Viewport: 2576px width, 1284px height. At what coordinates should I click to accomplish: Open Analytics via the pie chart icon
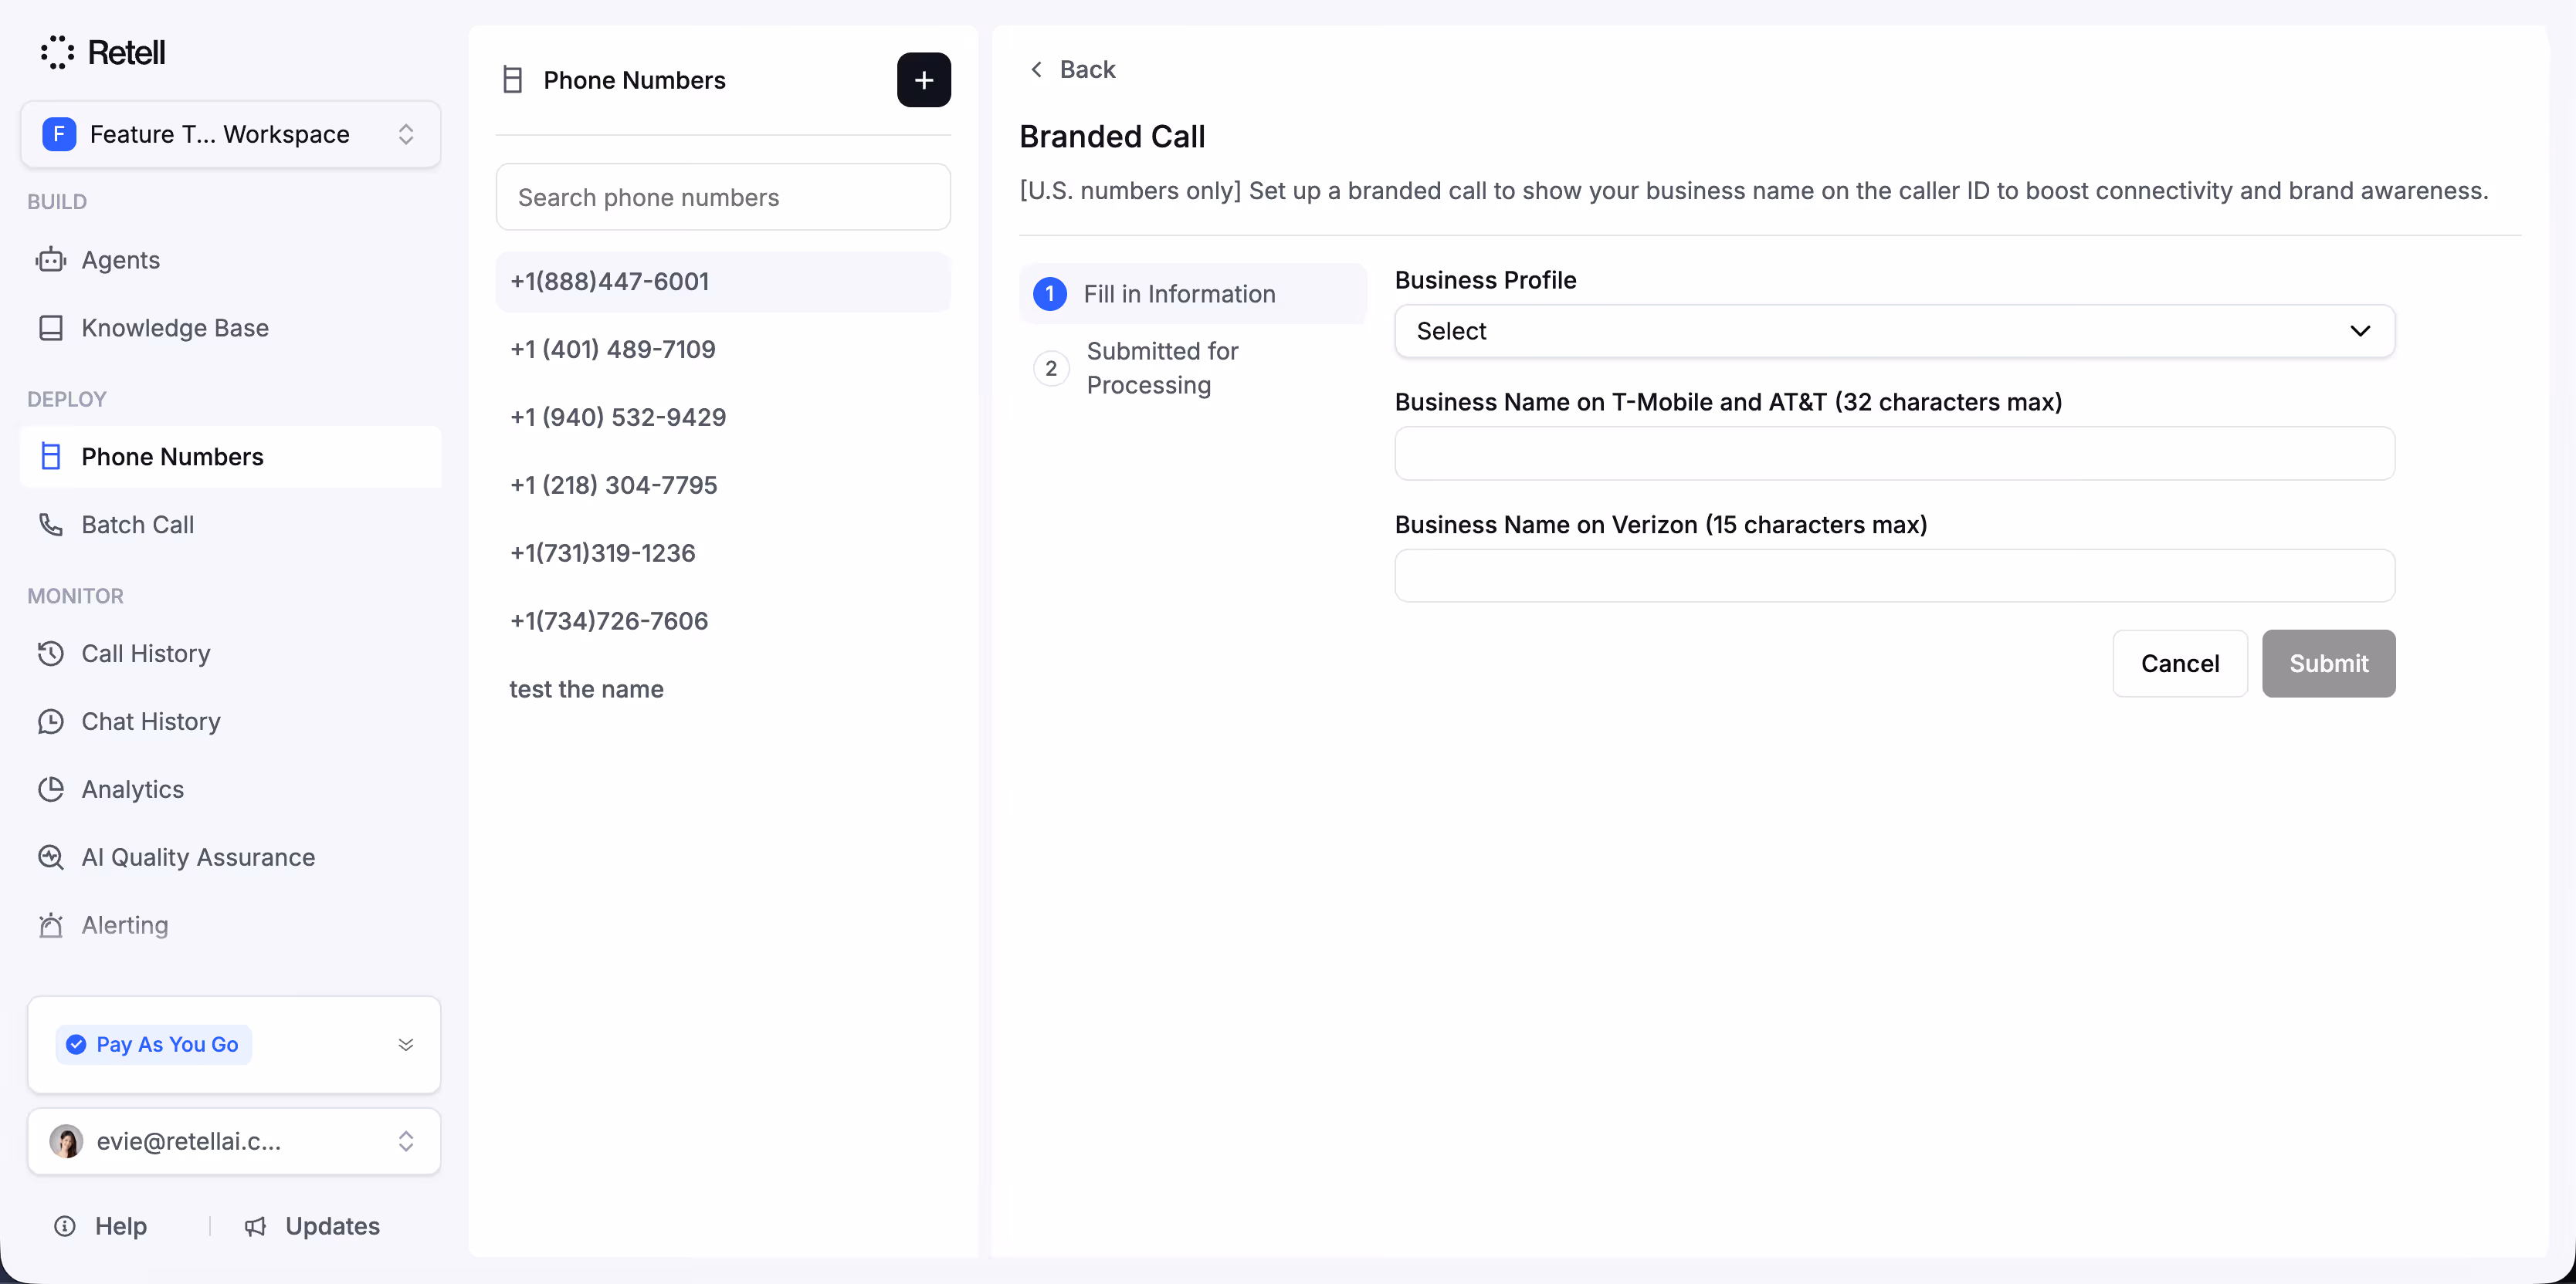[x=51, y=789]
